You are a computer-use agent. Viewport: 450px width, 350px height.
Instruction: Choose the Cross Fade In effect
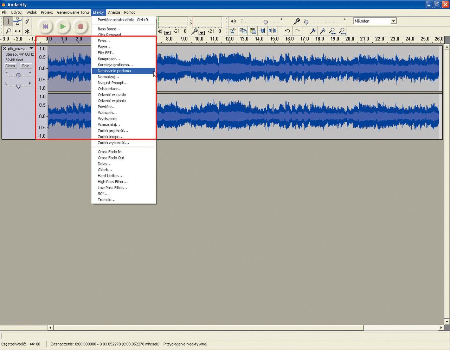pyautogui.click(x=123, y=152)
